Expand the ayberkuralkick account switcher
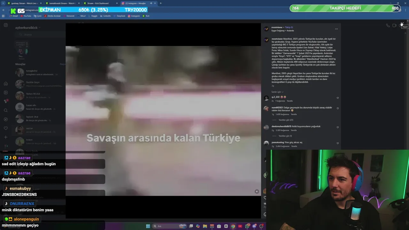This screenshot has height=230, width=409. click(x=28, y=28)
